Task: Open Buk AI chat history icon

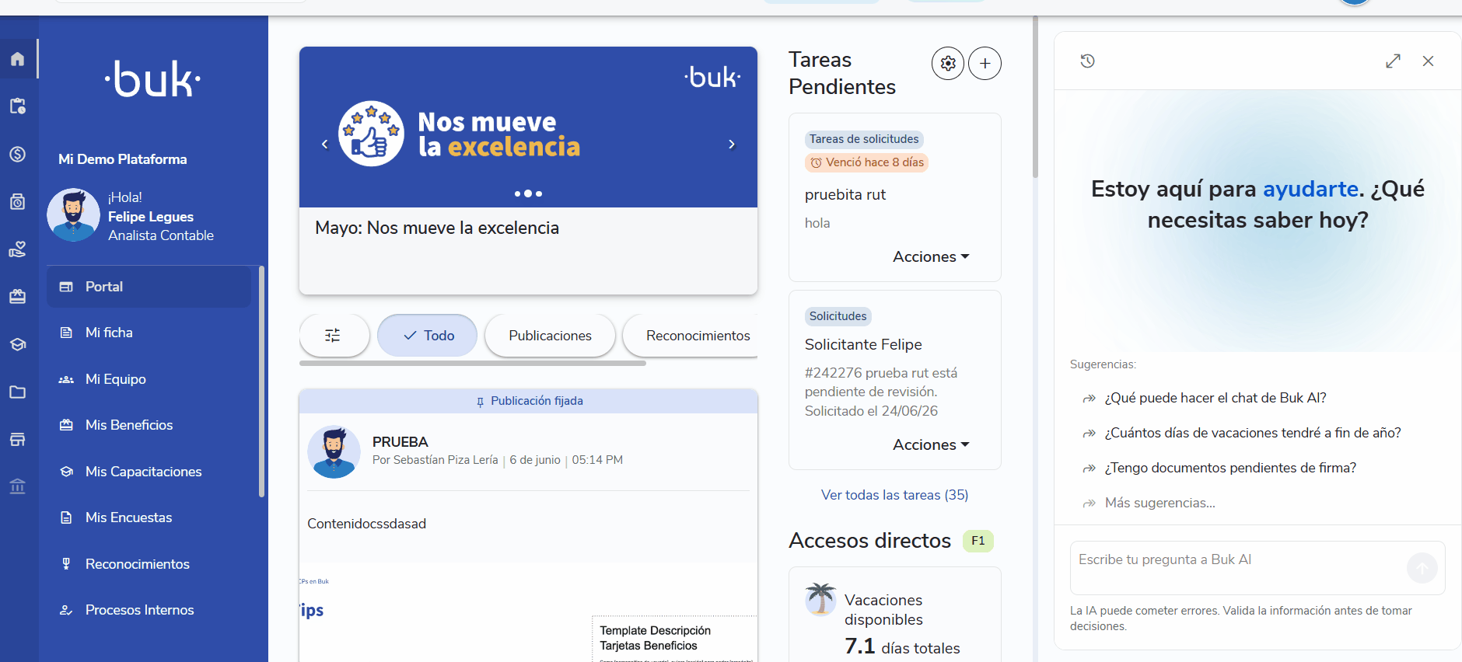Action: pos(1088,61)
